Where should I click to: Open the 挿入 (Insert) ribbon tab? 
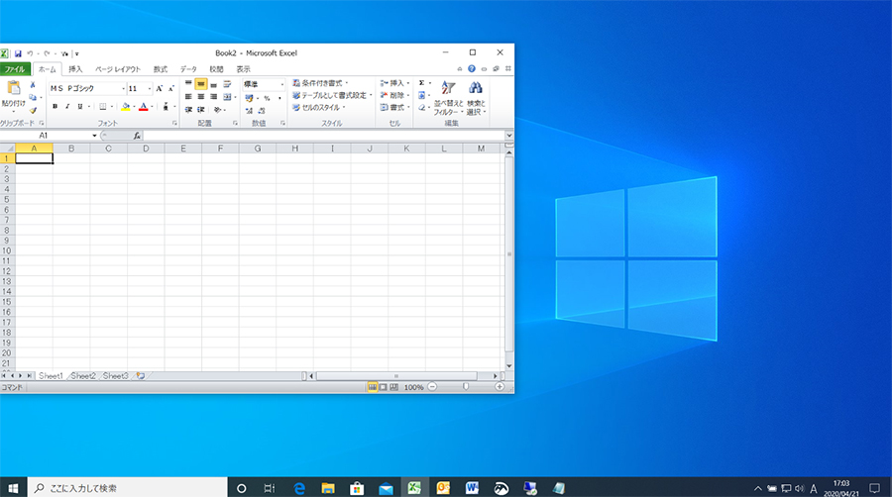(x=75, y=69)
